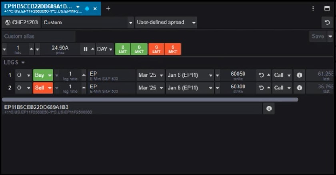
Task: Click the plus icon to add a new tab
Action: click(x=108, y=8)
